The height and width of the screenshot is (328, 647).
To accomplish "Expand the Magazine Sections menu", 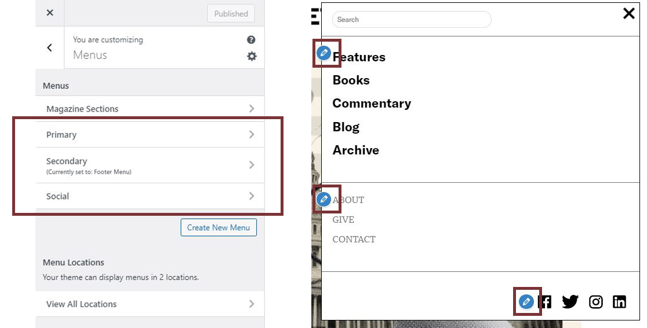I will tap(150, 109).
